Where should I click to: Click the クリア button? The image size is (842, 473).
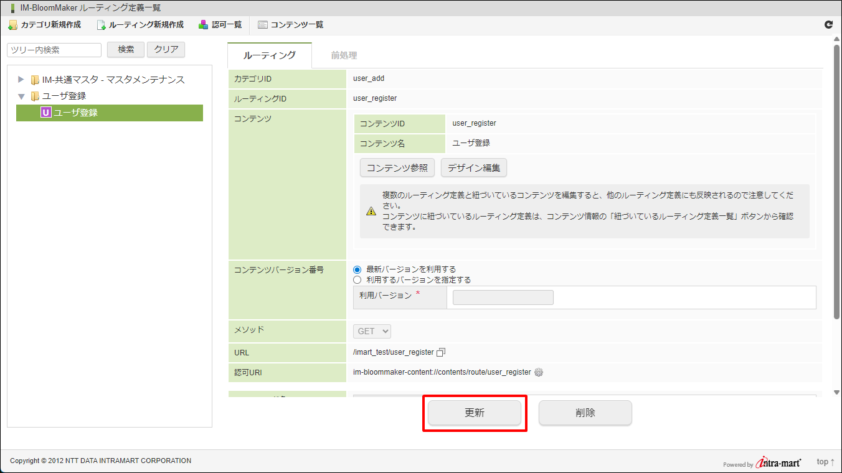click(166, 50)
